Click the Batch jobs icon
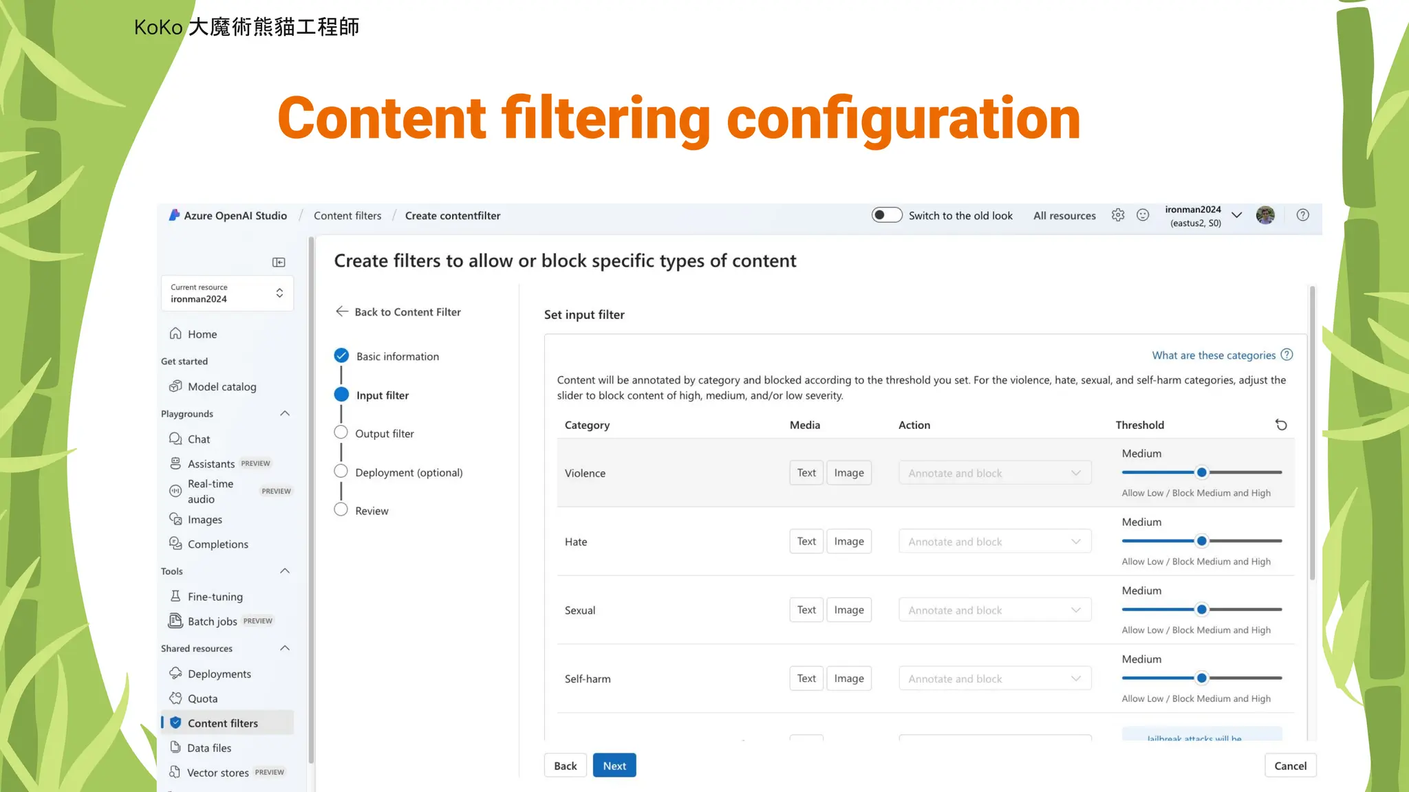Screen dimensions: 1409x792 [175, 621]
